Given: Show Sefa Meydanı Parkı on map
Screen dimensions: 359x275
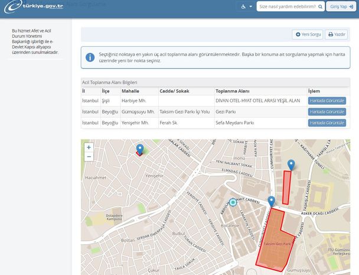Looking at the screenshot, I should [x=327, y=122].
